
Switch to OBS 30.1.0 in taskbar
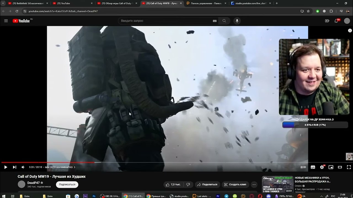[110, 196]
